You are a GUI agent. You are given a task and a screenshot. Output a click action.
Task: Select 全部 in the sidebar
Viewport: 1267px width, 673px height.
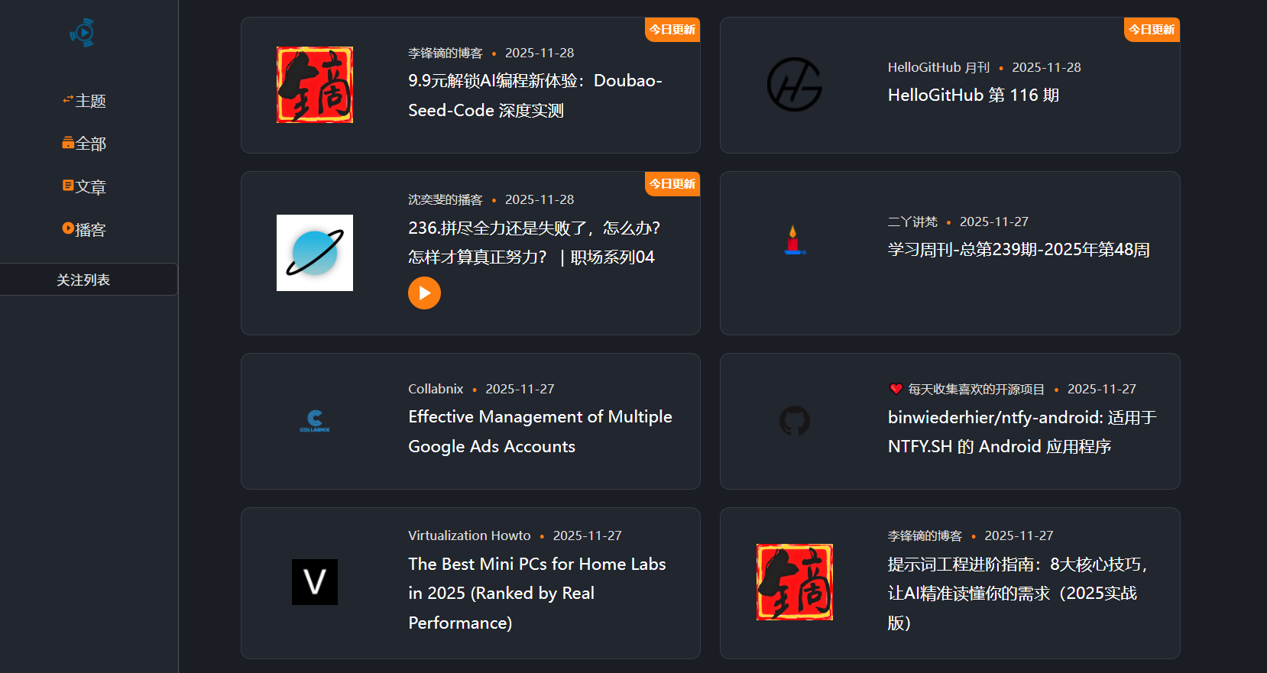[x=84, y=144]
